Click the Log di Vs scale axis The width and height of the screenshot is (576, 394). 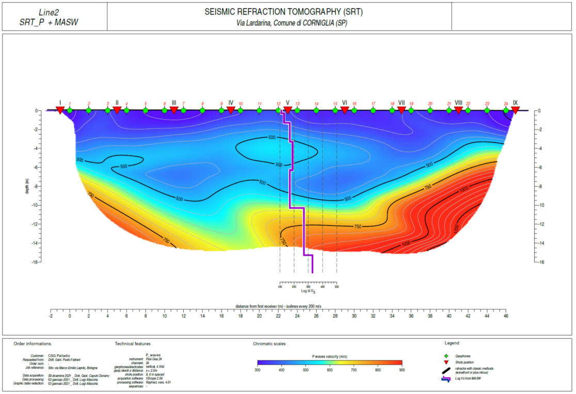click(308, 286)
